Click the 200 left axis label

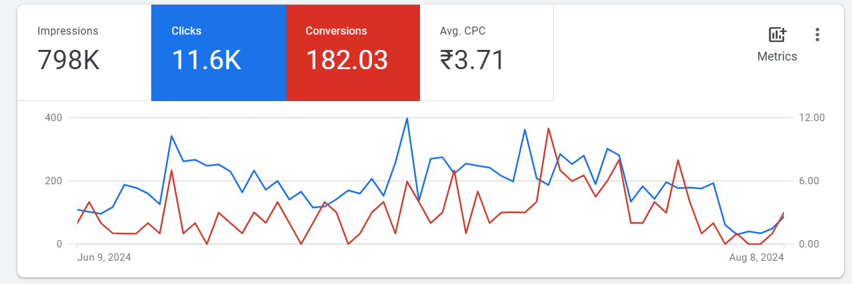53,181
